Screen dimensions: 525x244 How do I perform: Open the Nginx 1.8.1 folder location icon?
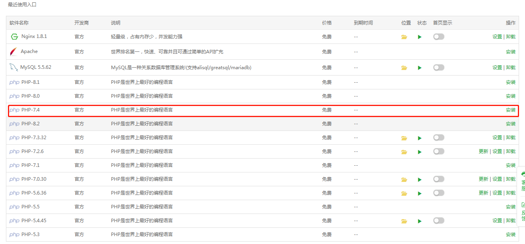[x=404, y=37]
